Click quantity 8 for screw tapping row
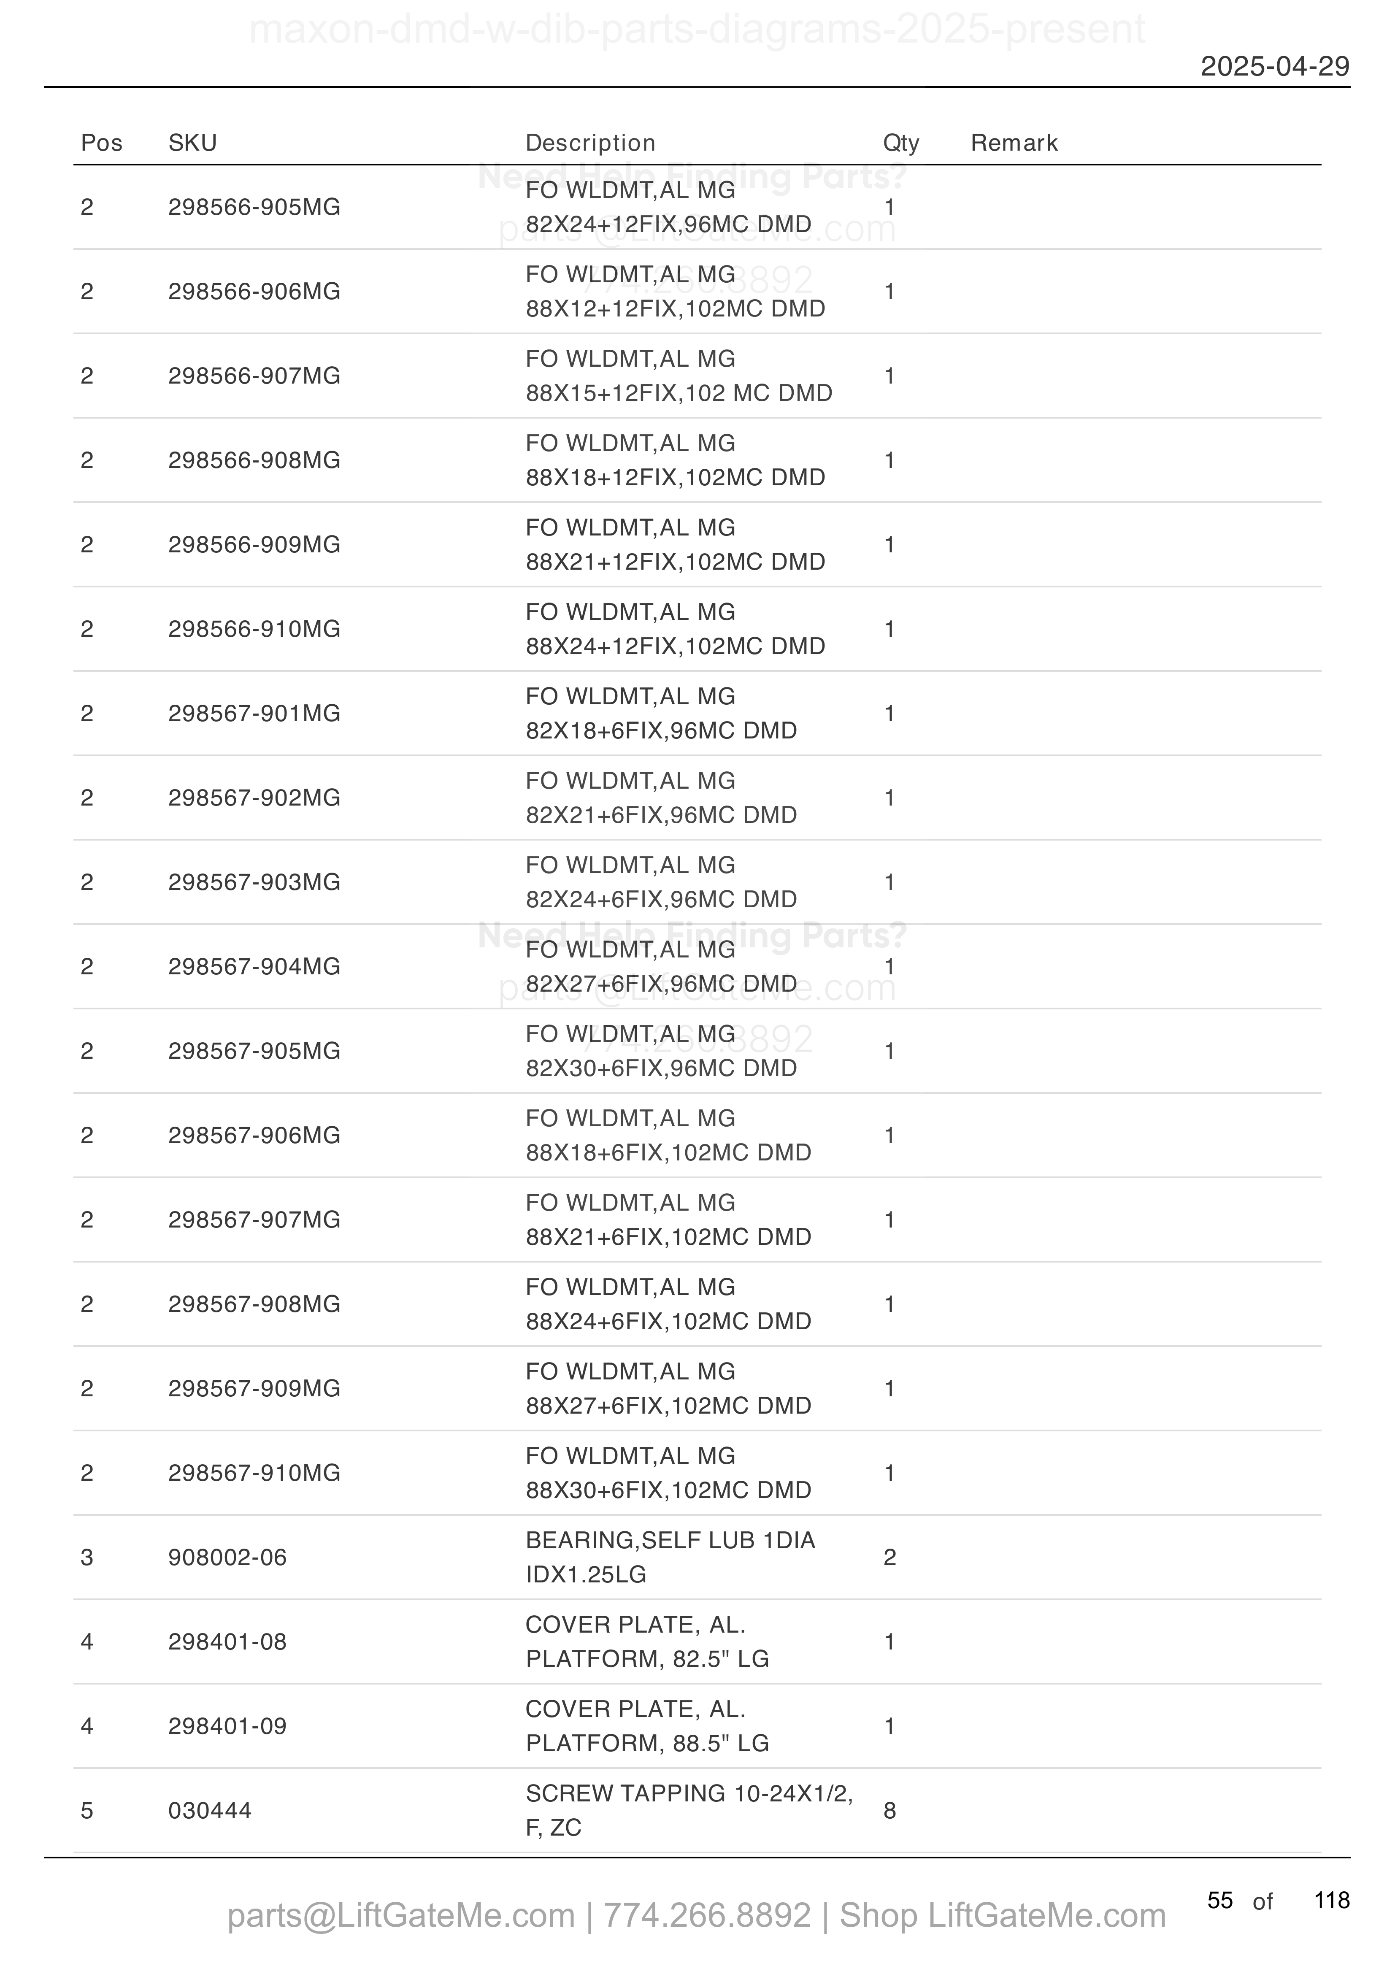The image size is (1395, 1974). 889,1811
